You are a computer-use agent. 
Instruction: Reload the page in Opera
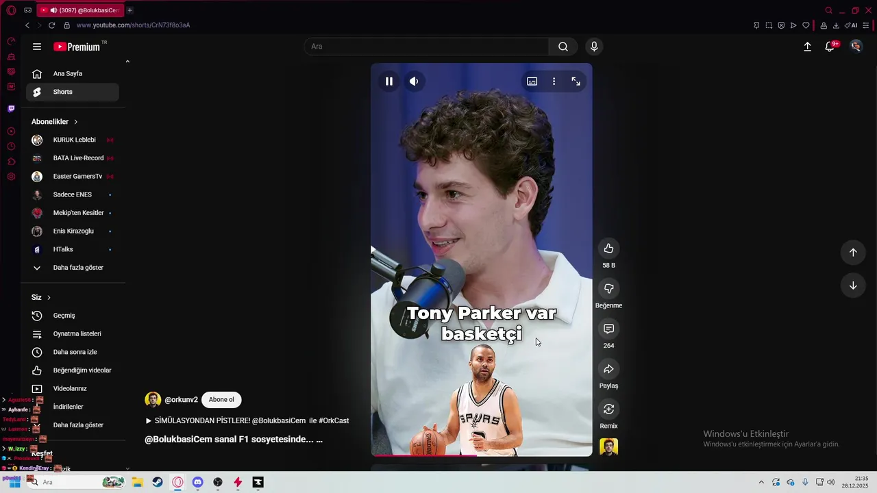[51, 25]
